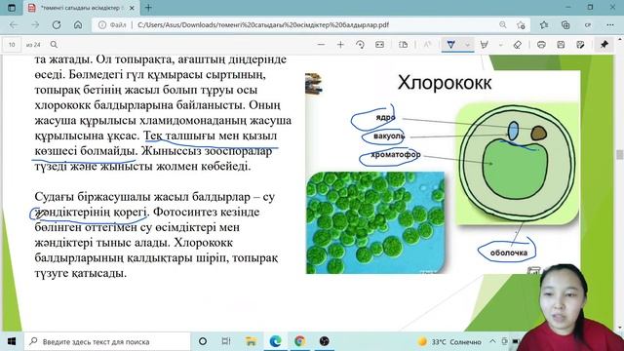
Task: Zoom in the PDF
Action: 340,45
